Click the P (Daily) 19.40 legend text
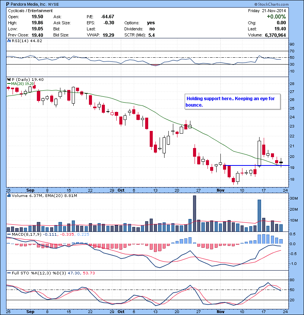304x315 pixels. (x=28, y=80)
